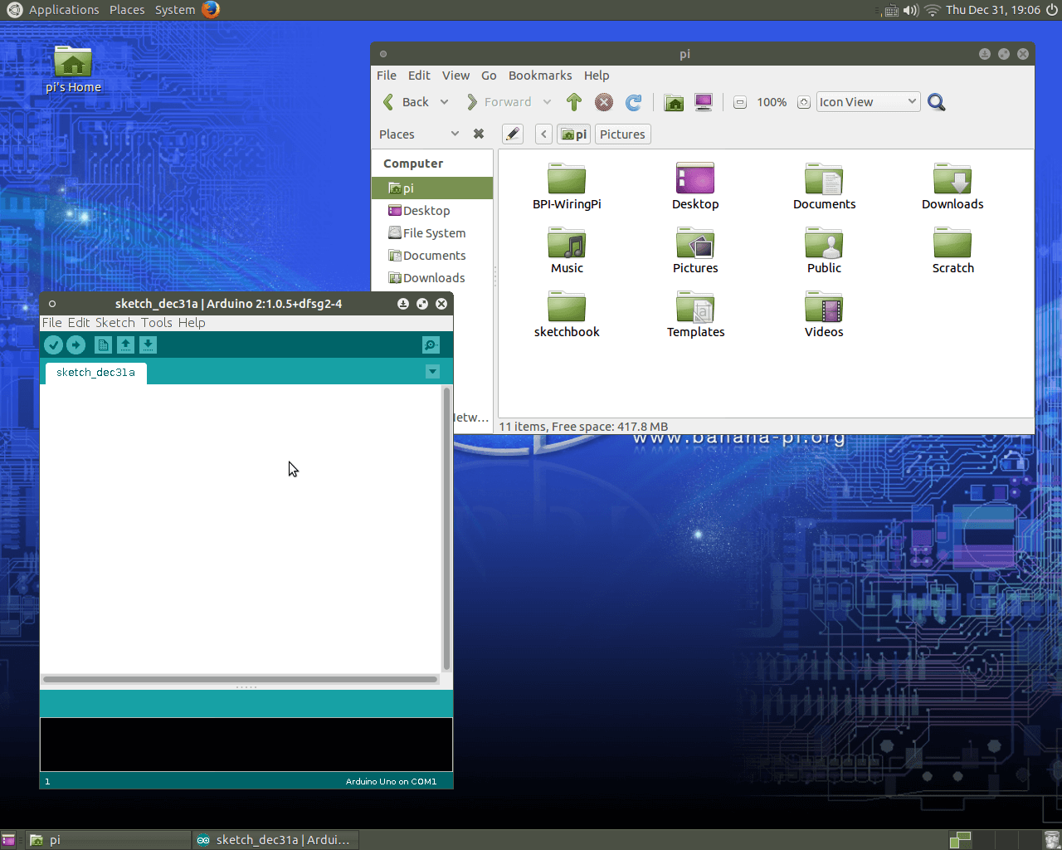Screen dimensions: 1062x850
Task: Edit the location path with the pencil icon
Action: tap(512, 134)
